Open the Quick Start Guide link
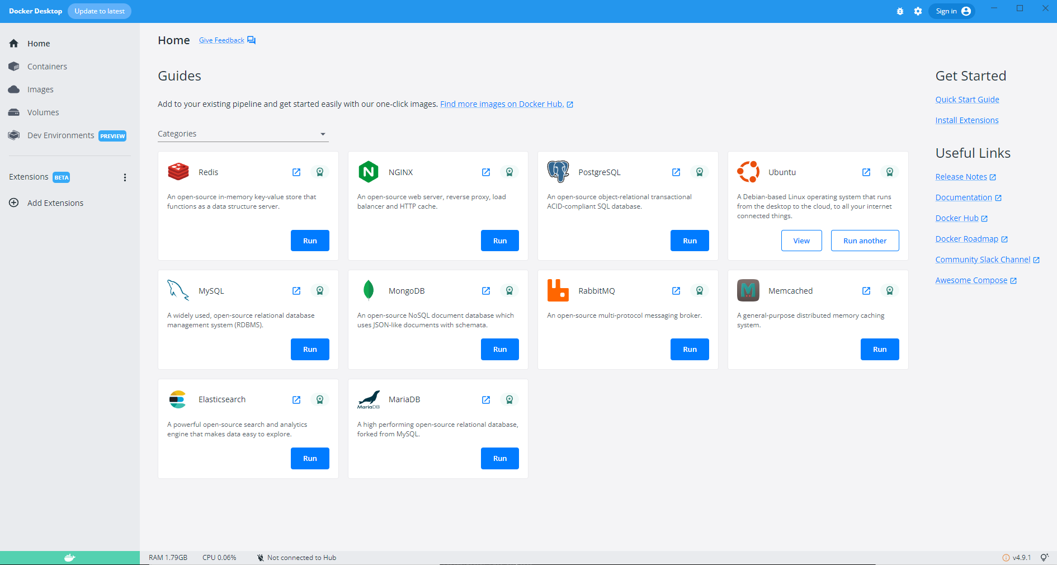1057x565 pixels. coord(967,100)
